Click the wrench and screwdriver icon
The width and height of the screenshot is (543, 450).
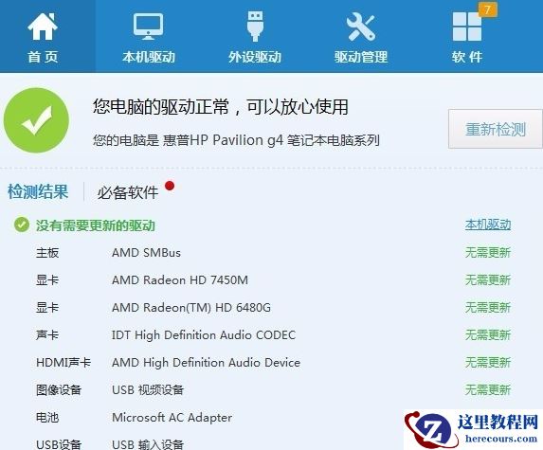pyautogui.click(x=361, y=27)
